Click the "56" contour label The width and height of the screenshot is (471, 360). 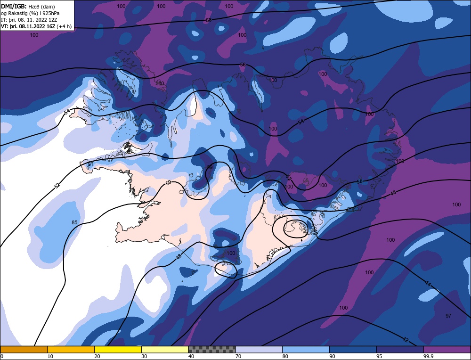pyautogui.click(x=243, y=65)
